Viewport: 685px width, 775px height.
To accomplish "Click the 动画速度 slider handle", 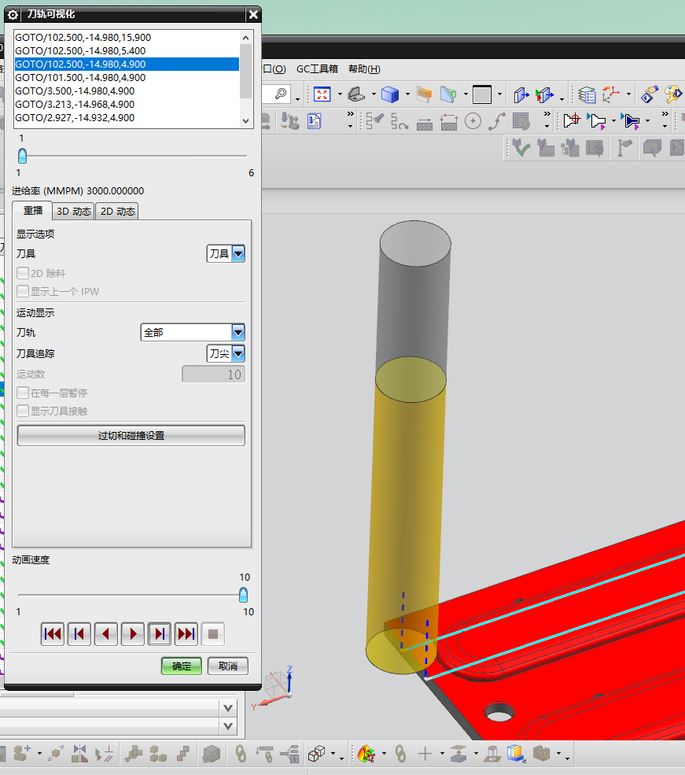I will click(243, 595).
